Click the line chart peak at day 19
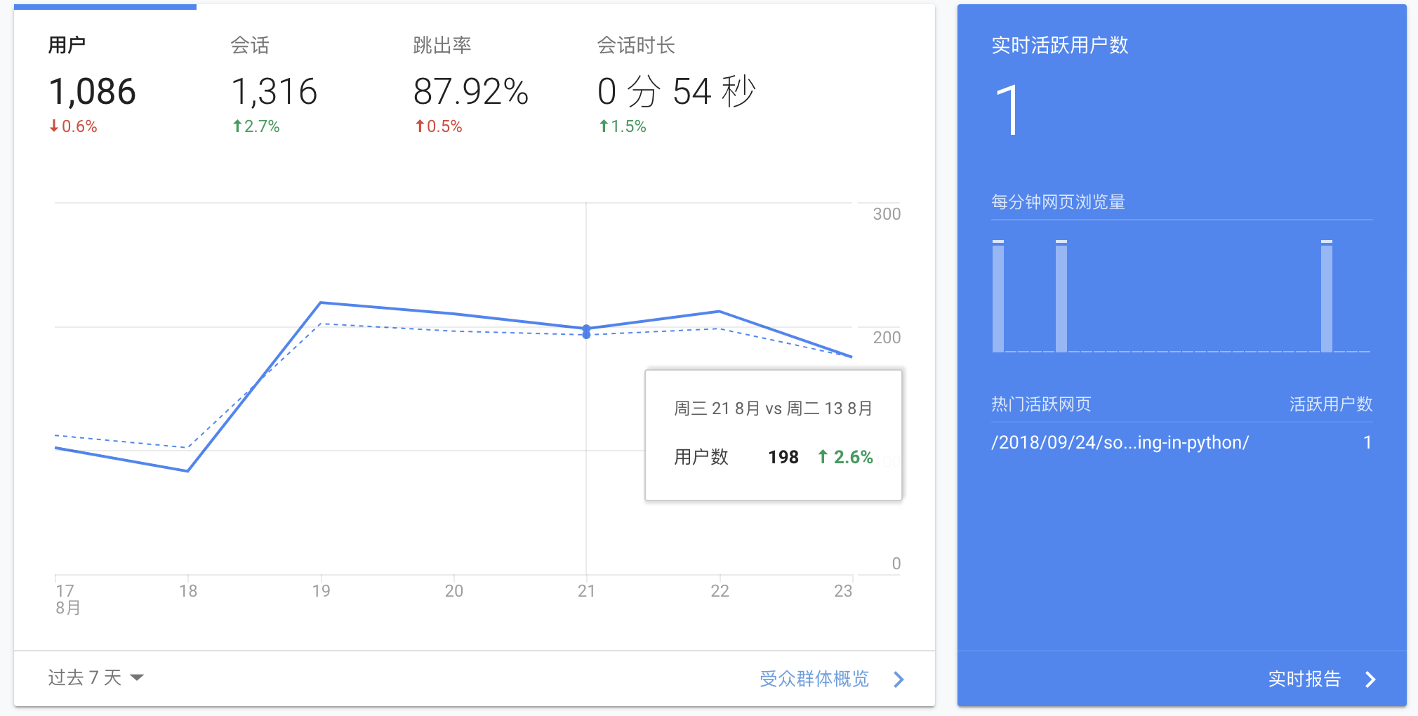Image resolution: width=1418 pixels, height=716 pixels. click(x=321, y=303)
